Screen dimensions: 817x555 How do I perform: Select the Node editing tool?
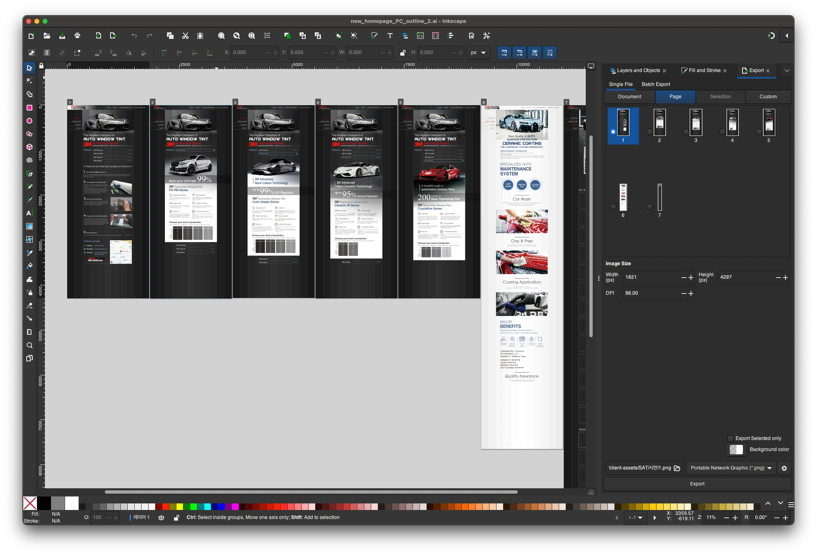[29, 81]
